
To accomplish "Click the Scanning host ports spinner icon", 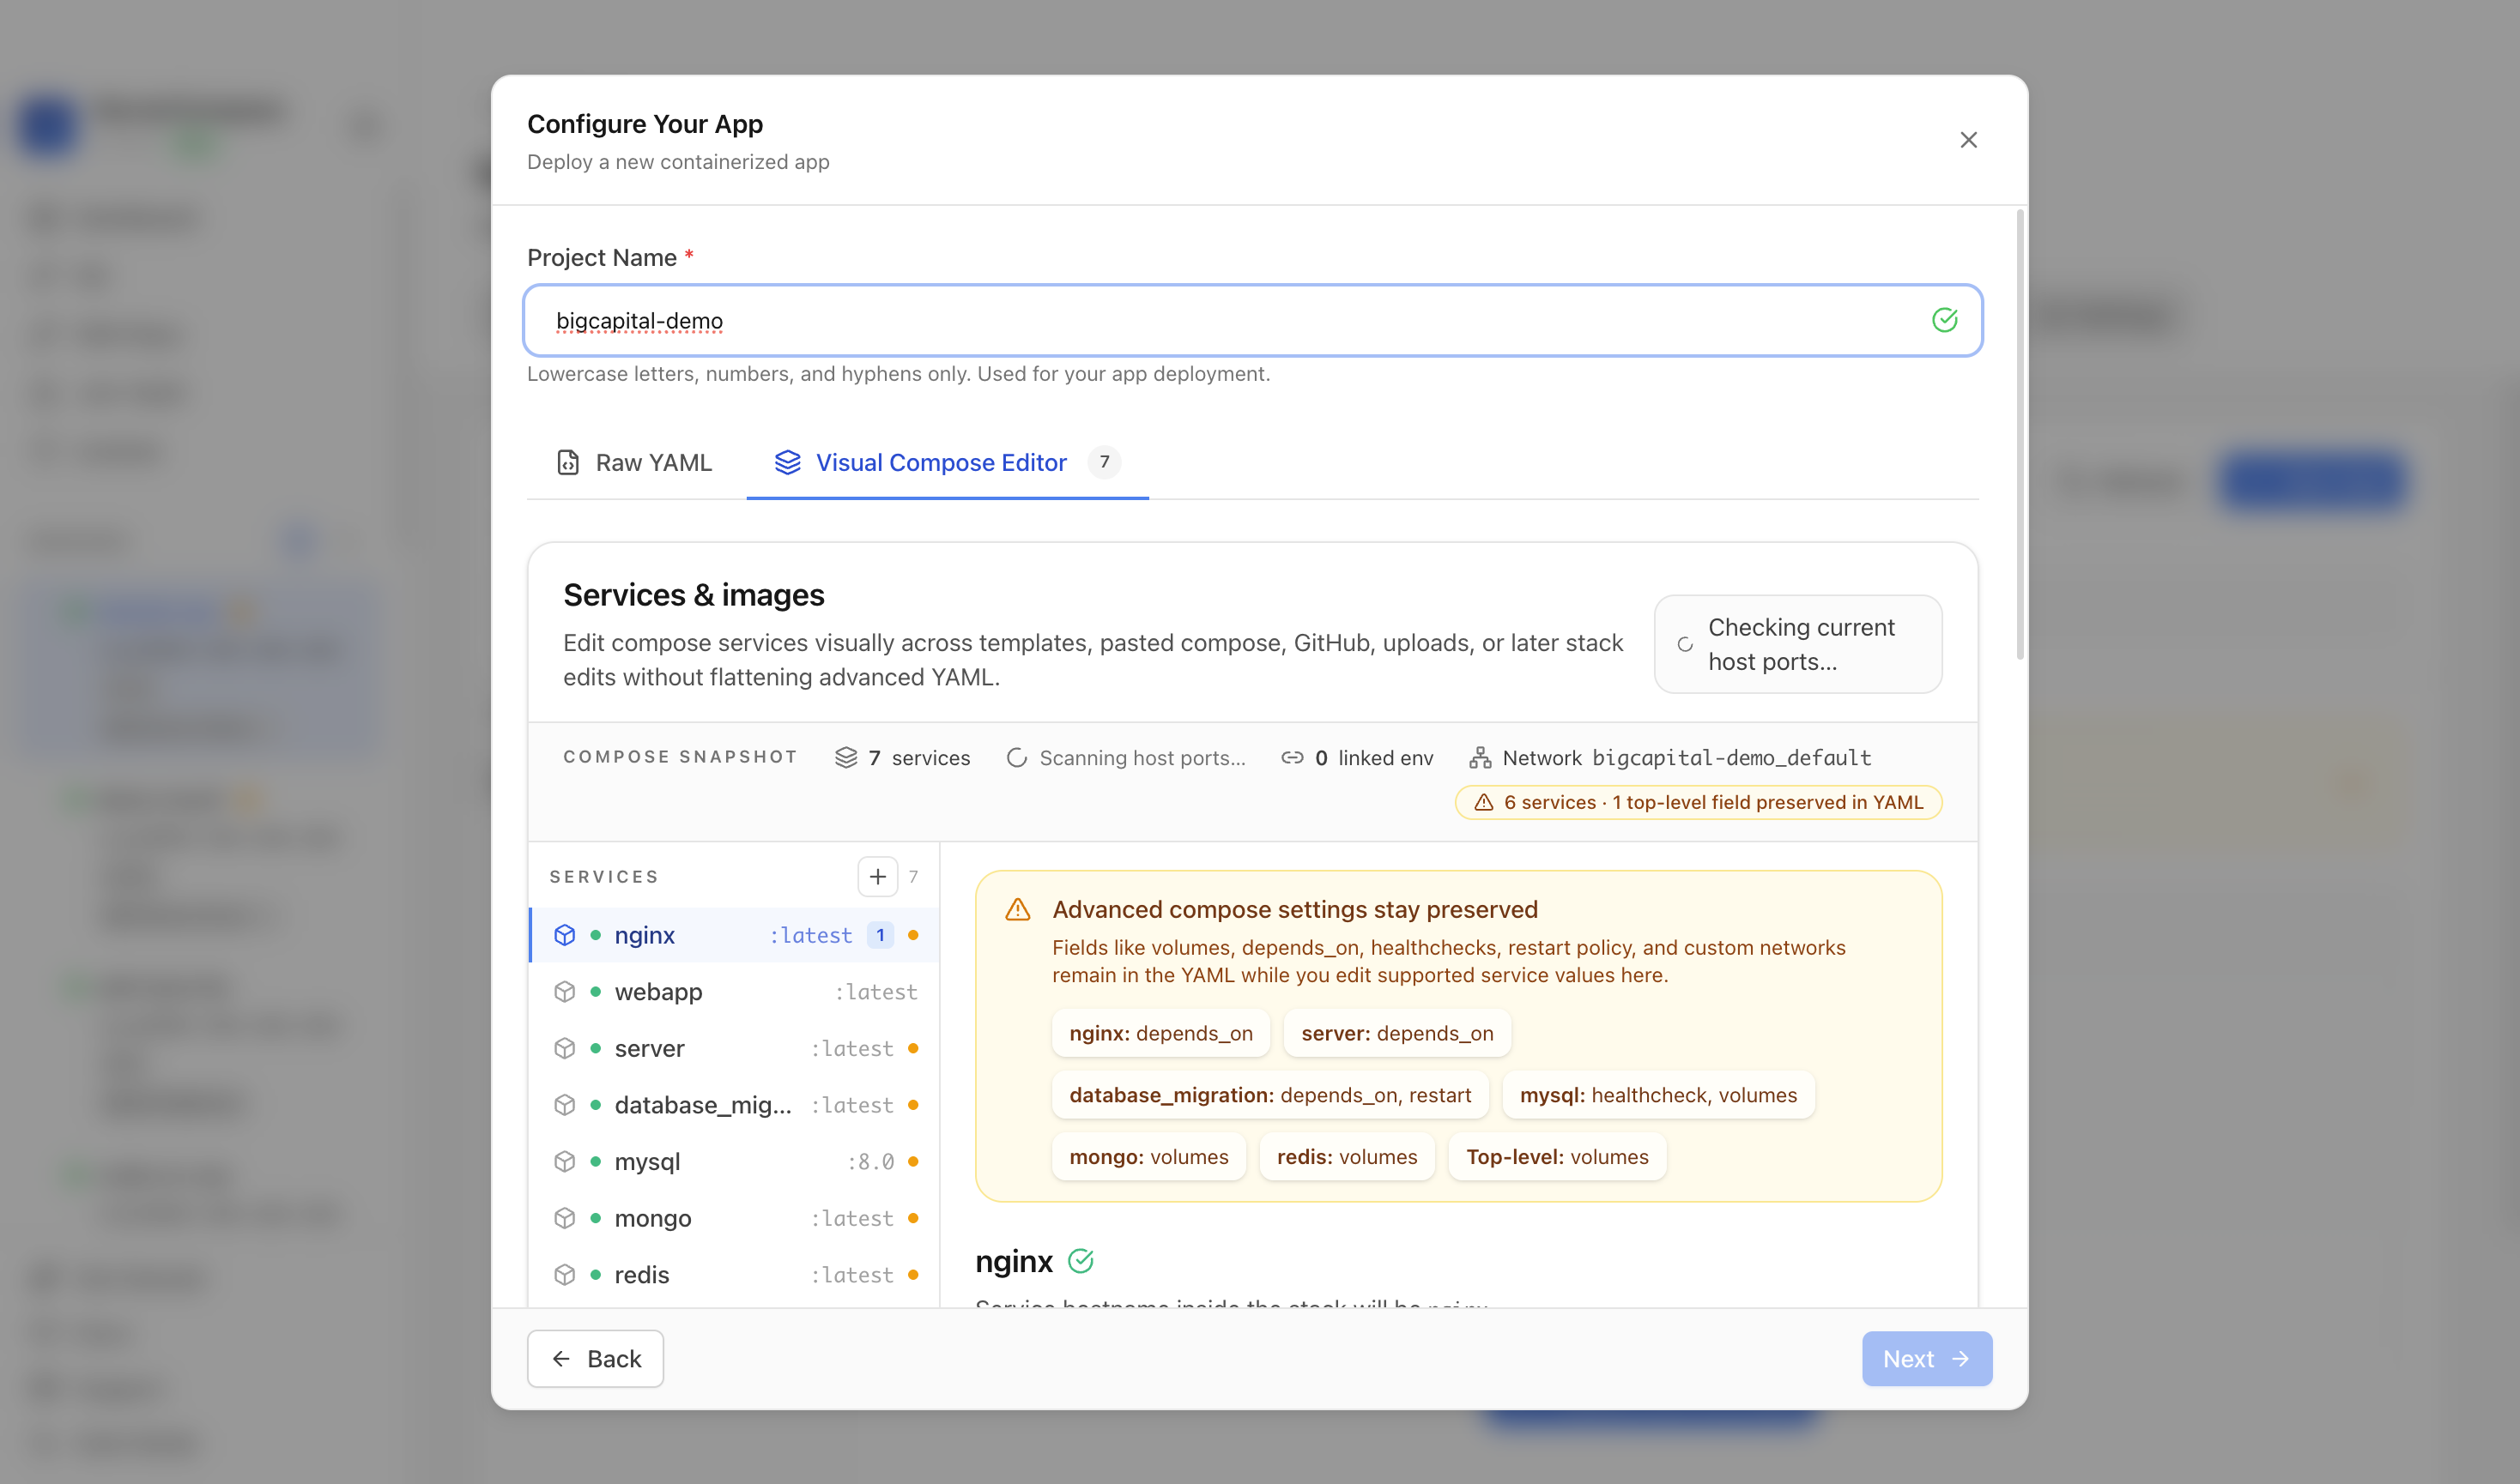I will [x=1016, y=757].
